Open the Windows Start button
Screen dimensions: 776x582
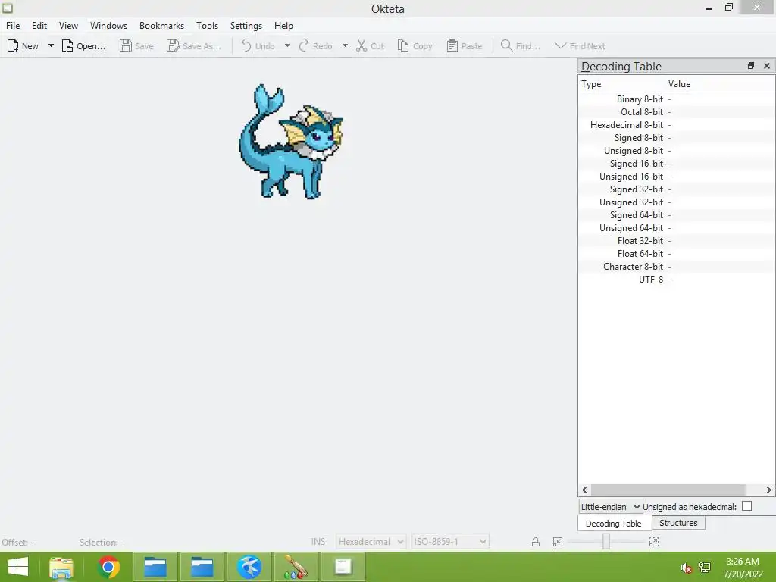pos(18,567)
